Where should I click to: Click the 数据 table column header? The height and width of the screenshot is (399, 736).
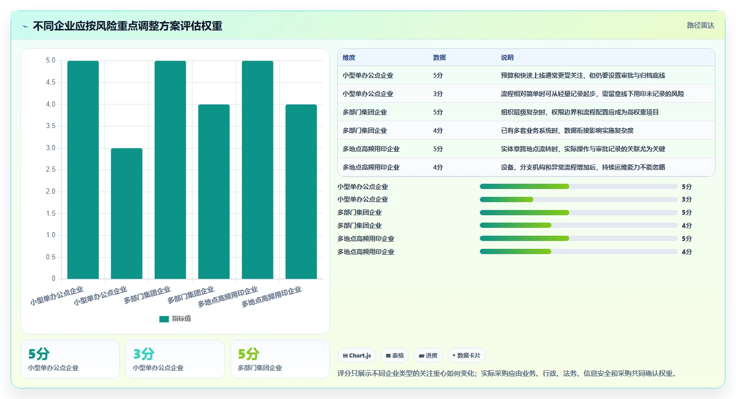click(x=439, y=58)
